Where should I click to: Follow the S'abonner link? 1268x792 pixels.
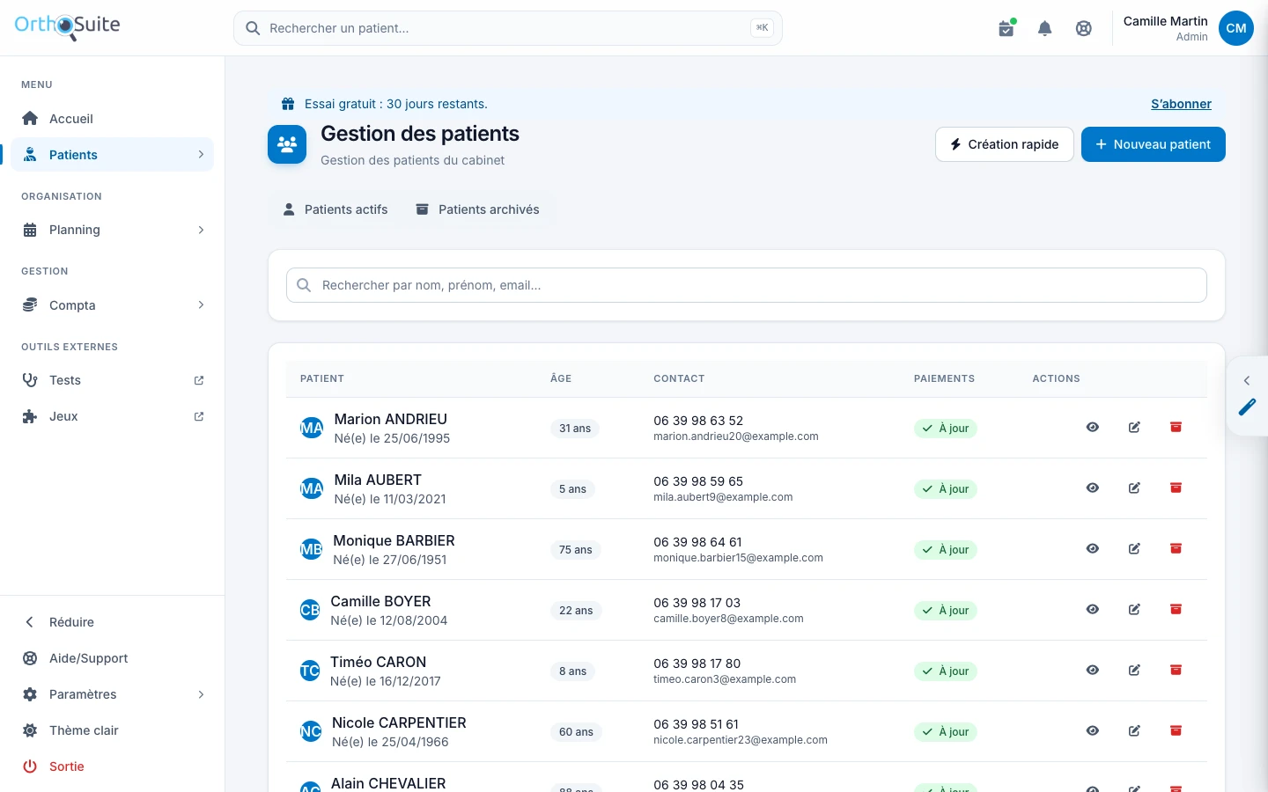(1181, 104)
